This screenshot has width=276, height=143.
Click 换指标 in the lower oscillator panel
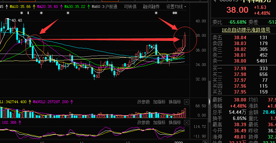(x=175, y=122)
